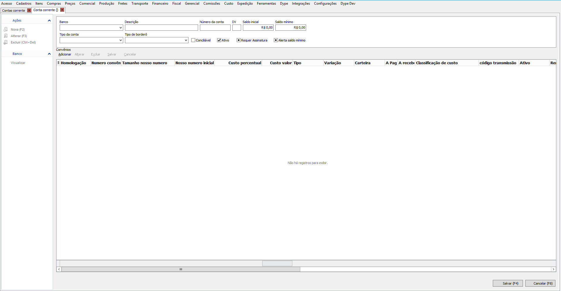Viewport: 561px width, 291px height.
Task: Sort by the código transmissão column
Action: [499, 63]
